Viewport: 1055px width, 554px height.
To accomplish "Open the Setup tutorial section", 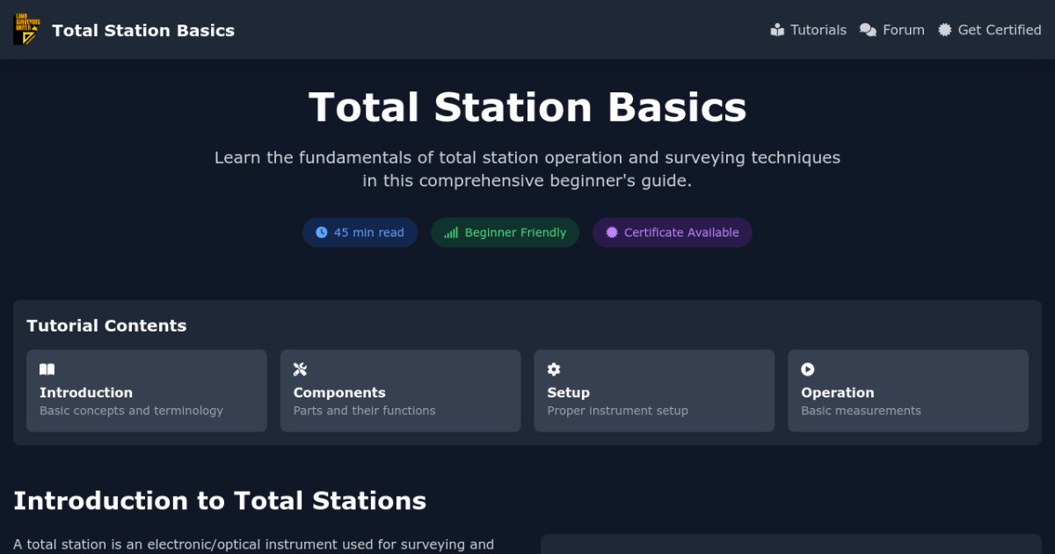I will click(x=654, y=390).
